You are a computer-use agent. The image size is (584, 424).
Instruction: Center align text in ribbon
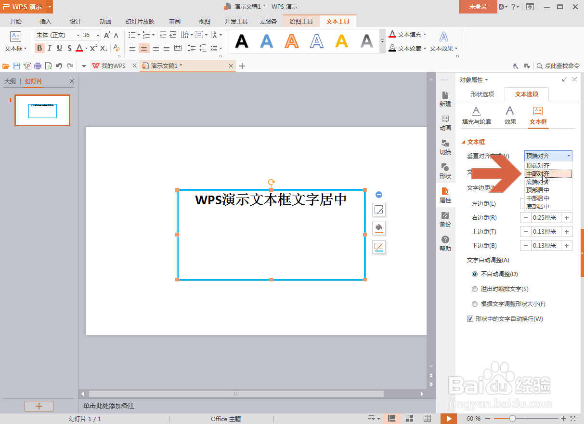pos(144,48)
